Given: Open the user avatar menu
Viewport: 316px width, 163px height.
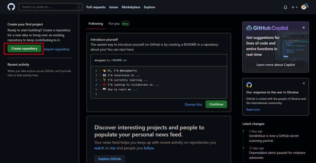Looking at the screenshot, I should pyautogui.click(x=305, y=7).
